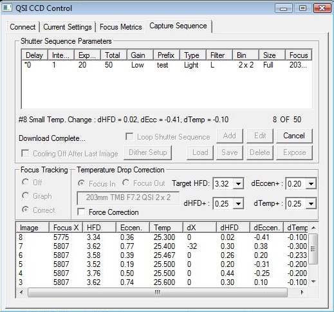This screenshot has height=312, width=334.
Task: Click the Dither Setup button
Action: [148, 152]
